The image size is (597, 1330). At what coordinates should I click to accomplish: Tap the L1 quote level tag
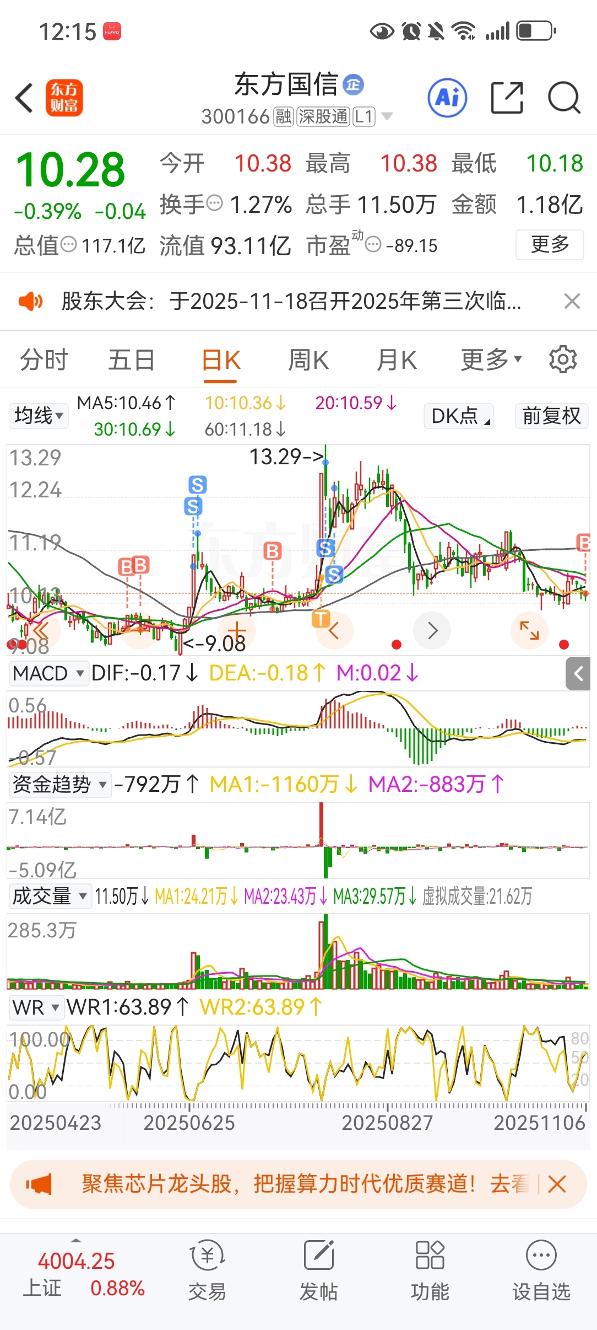364,116
